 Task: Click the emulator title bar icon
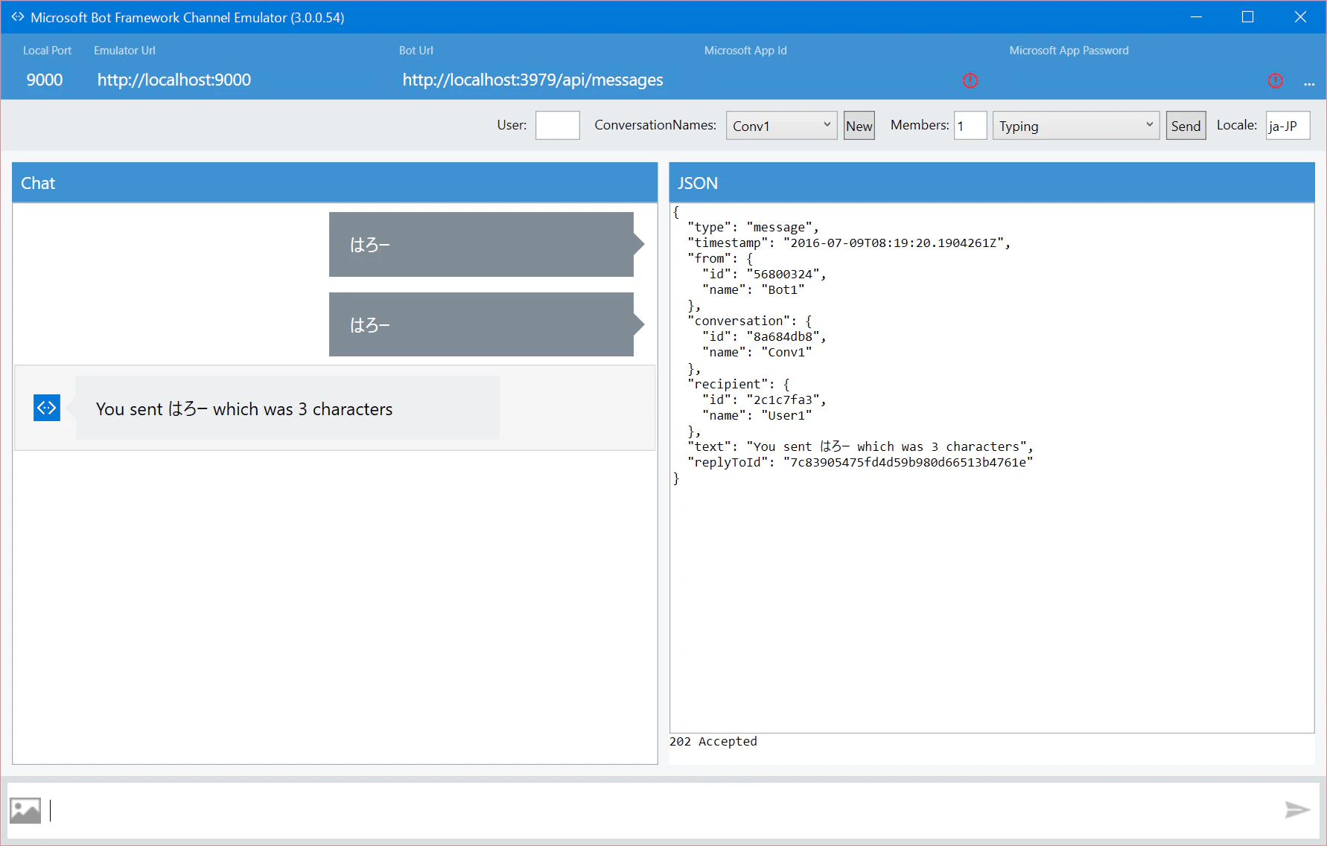17,16
